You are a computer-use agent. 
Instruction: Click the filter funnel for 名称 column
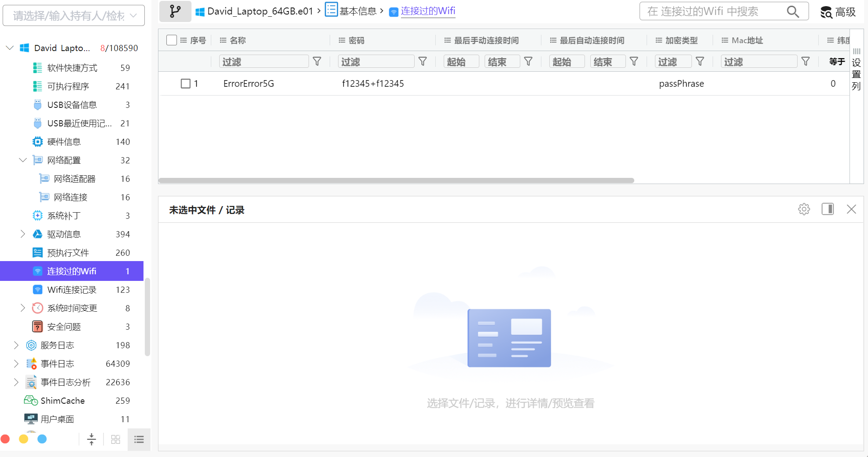click(317, 62)
